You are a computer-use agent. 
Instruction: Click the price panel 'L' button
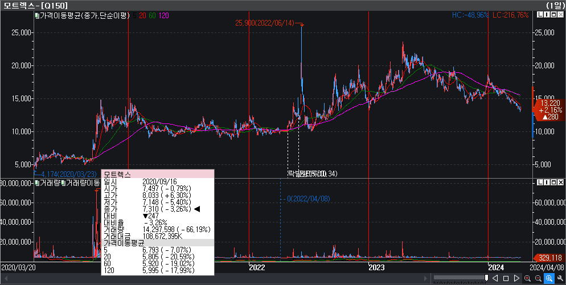(540, 15)
